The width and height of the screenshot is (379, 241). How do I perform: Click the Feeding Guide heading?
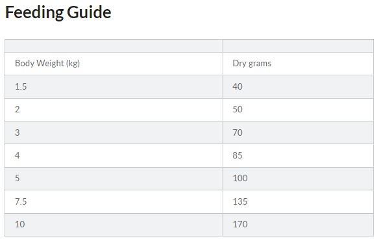coord(58,12)
